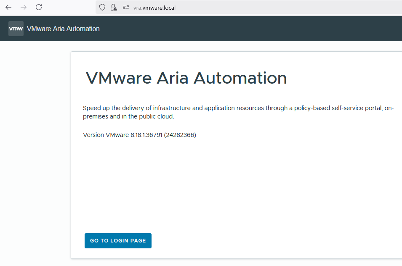Screen dimensions: 402x266
Task: Click the VMware Aria Automation header title
Action: pyautogui.click(x=63, y=29)
